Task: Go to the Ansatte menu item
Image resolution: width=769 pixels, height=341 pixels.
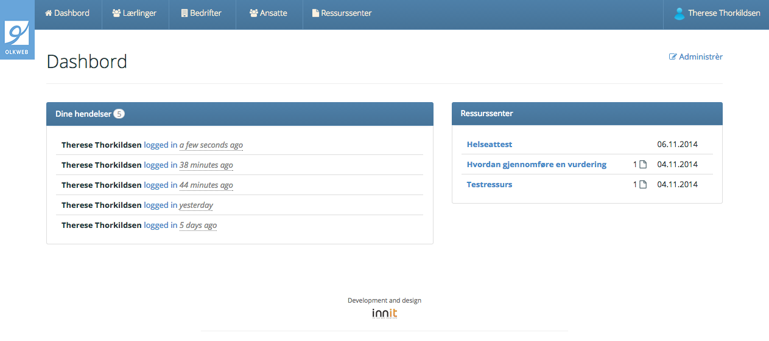Action: 269,13
